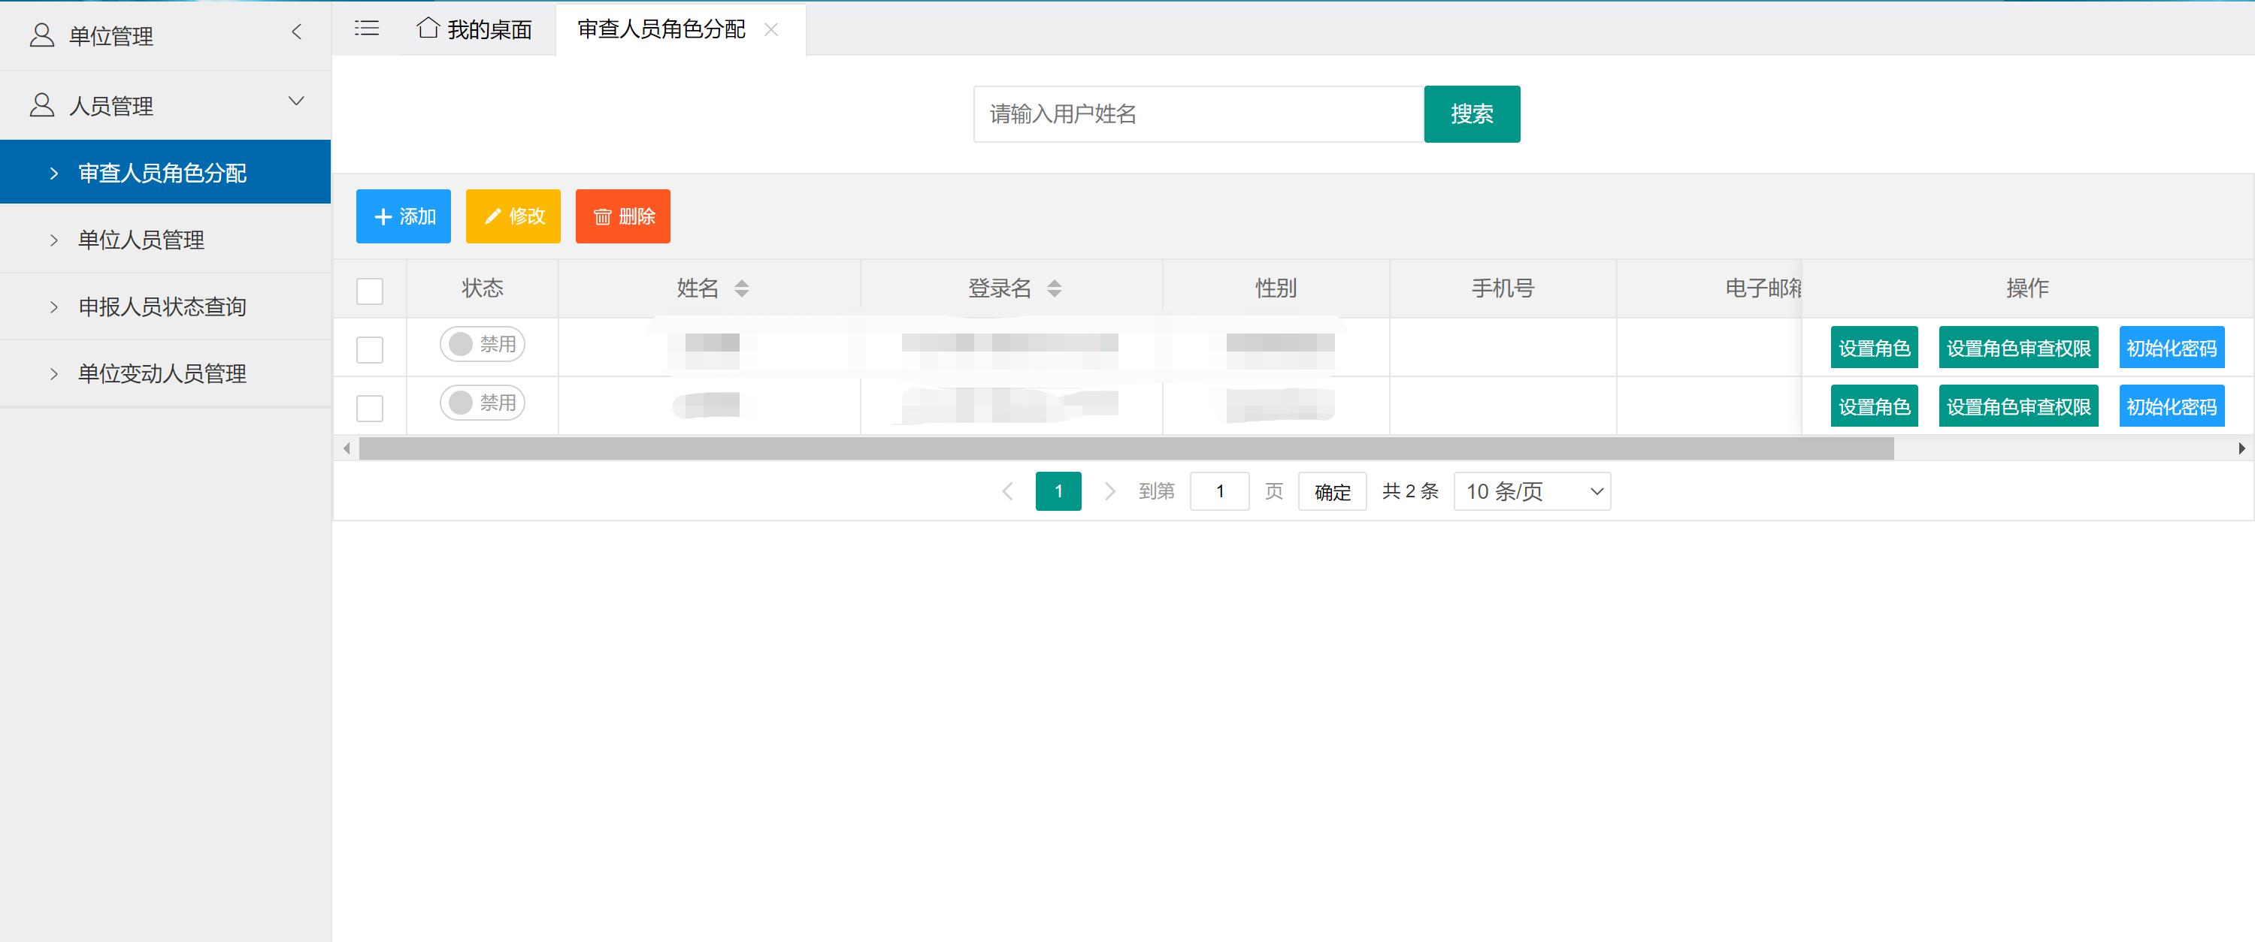Viewport: 2255px width, 942px height.
Task: Select the home icon on 我的桌面 tab
Action: [x=428, y=28]
